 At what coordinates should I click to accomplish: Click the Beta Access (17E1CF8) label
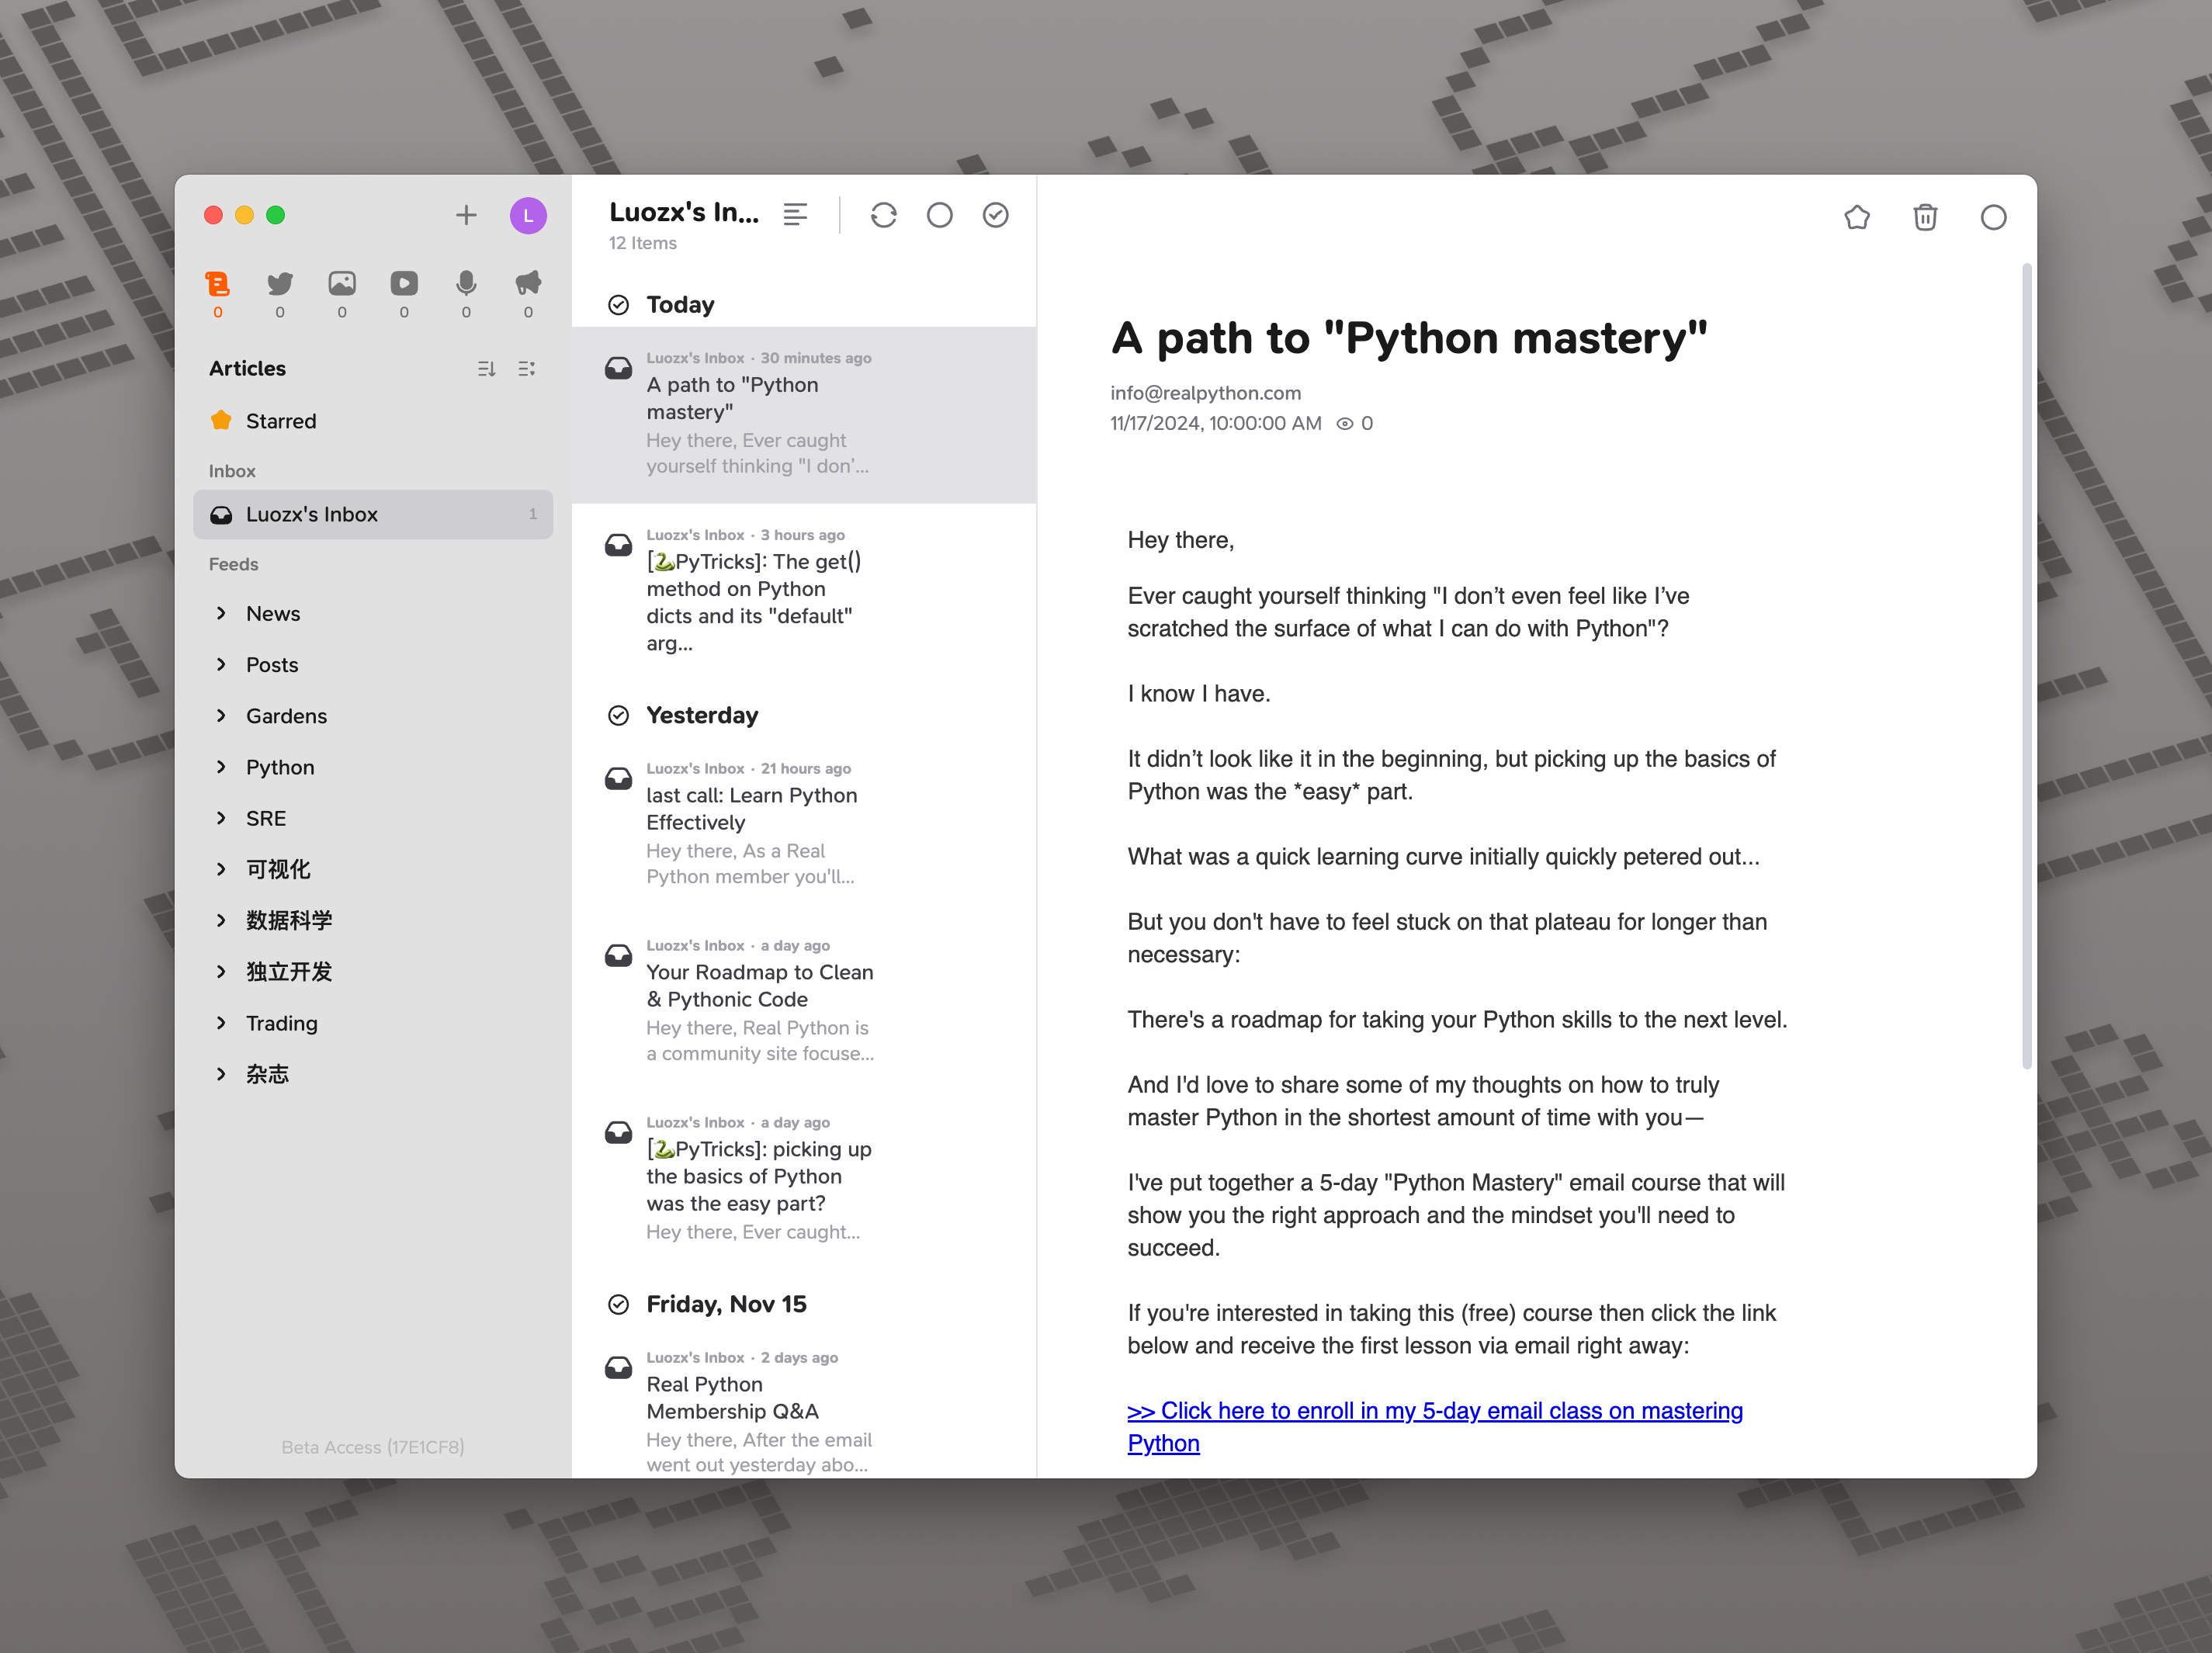click(373, 1447)
